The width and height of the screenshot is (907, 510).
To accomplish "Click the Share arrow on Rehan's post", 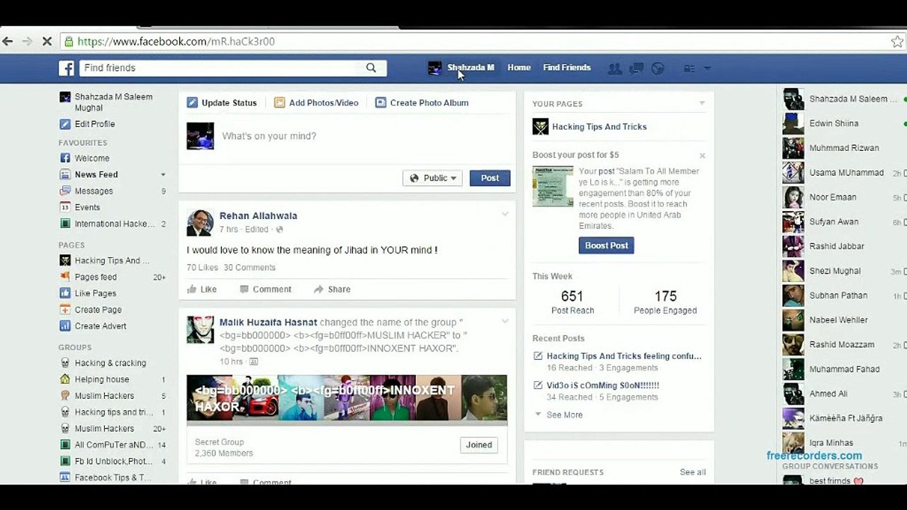I will (x=319, y=289).
